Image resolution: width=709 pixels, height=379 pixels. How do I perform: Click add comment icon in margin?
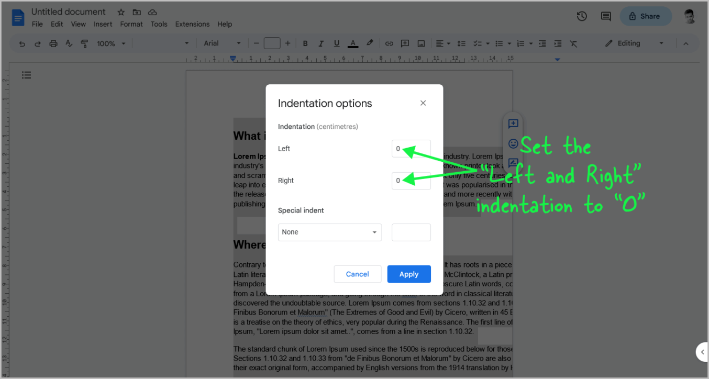coord(513,124)
